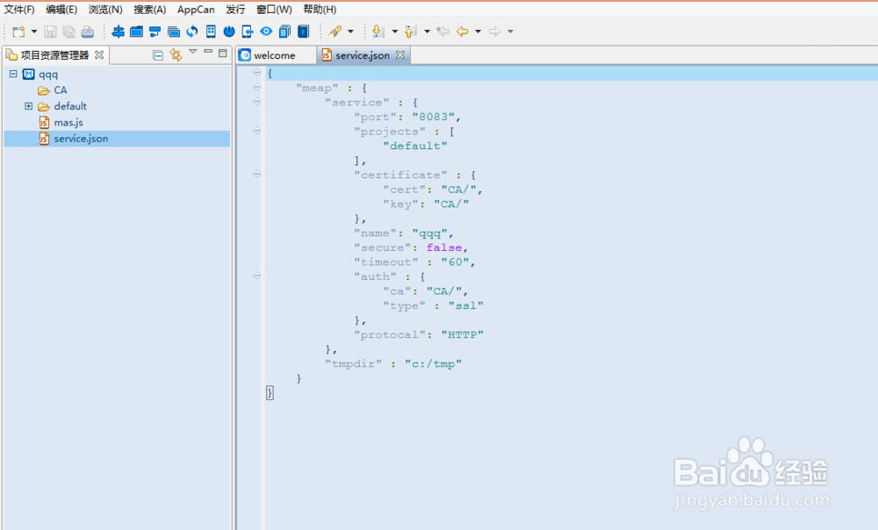The width and height of the screenshot is (878, 530).
Task: Toggle Link with Editor in Project Explorer
Action: [x=175, y=54]
